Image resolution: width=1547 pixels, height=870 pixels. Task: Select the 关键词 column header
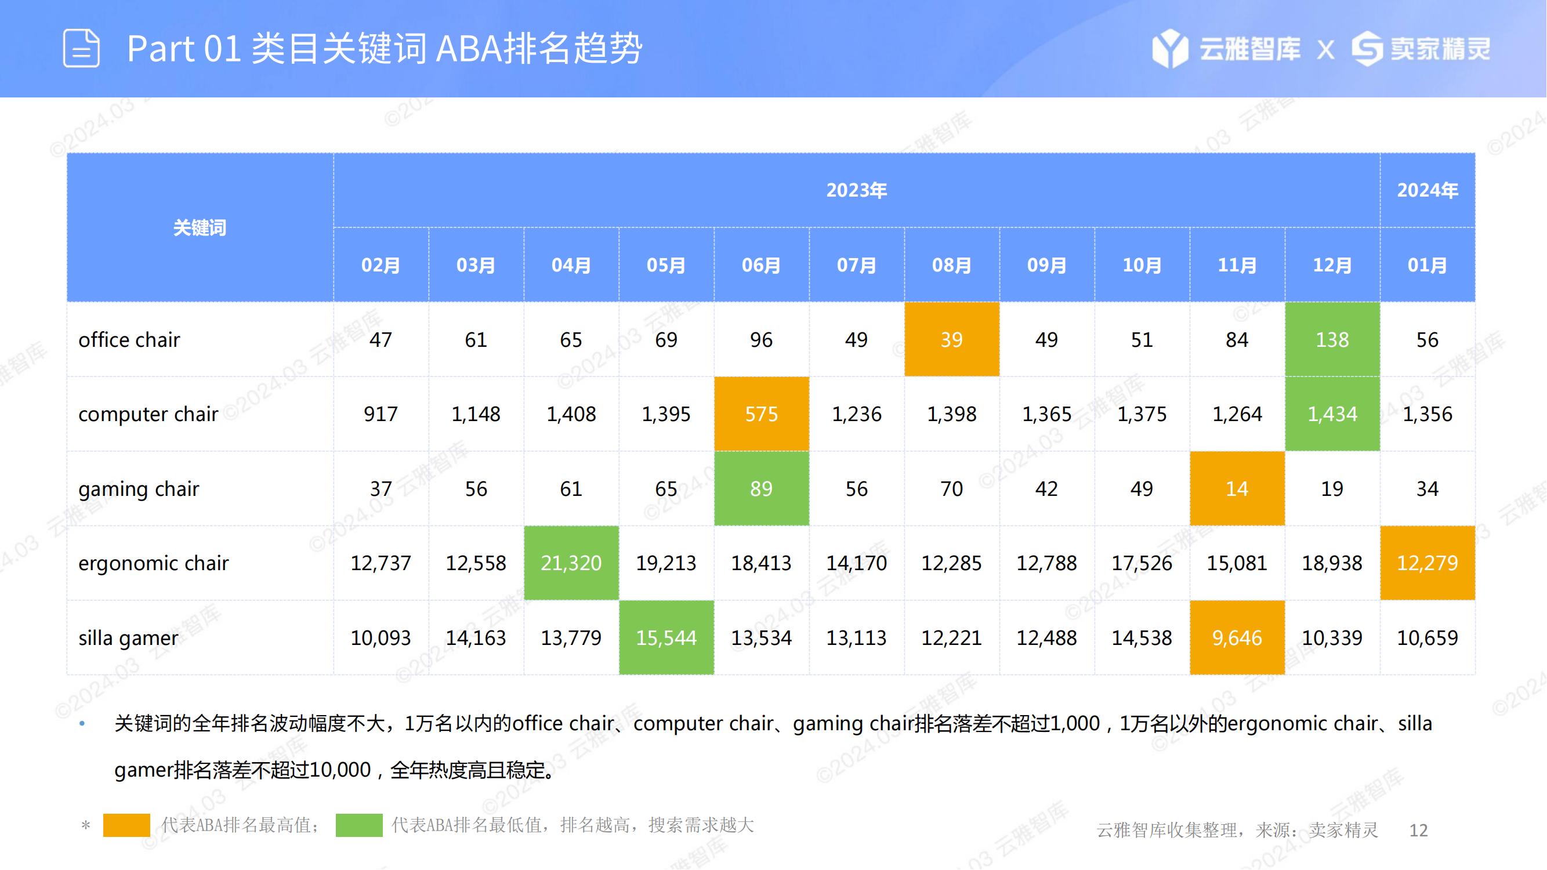click(200, 227)
